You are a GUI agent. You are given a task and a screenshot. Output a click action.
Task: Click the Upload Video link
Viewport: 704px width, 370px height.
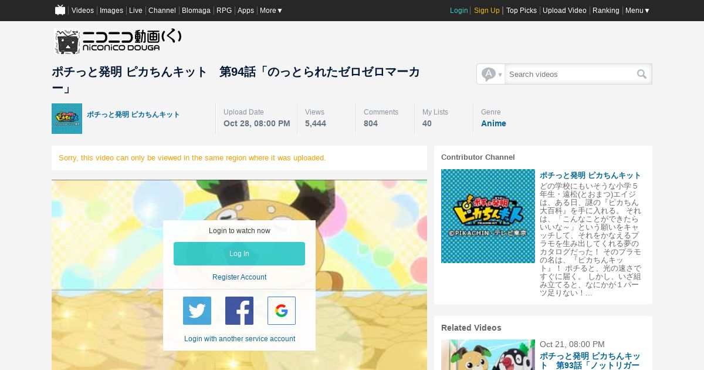tap(564, 11)
